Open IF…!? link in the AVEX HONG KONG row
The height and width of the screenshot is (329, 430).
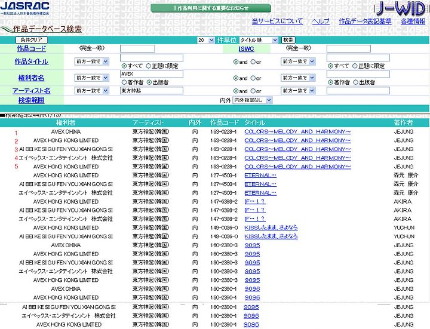[255, 202]
